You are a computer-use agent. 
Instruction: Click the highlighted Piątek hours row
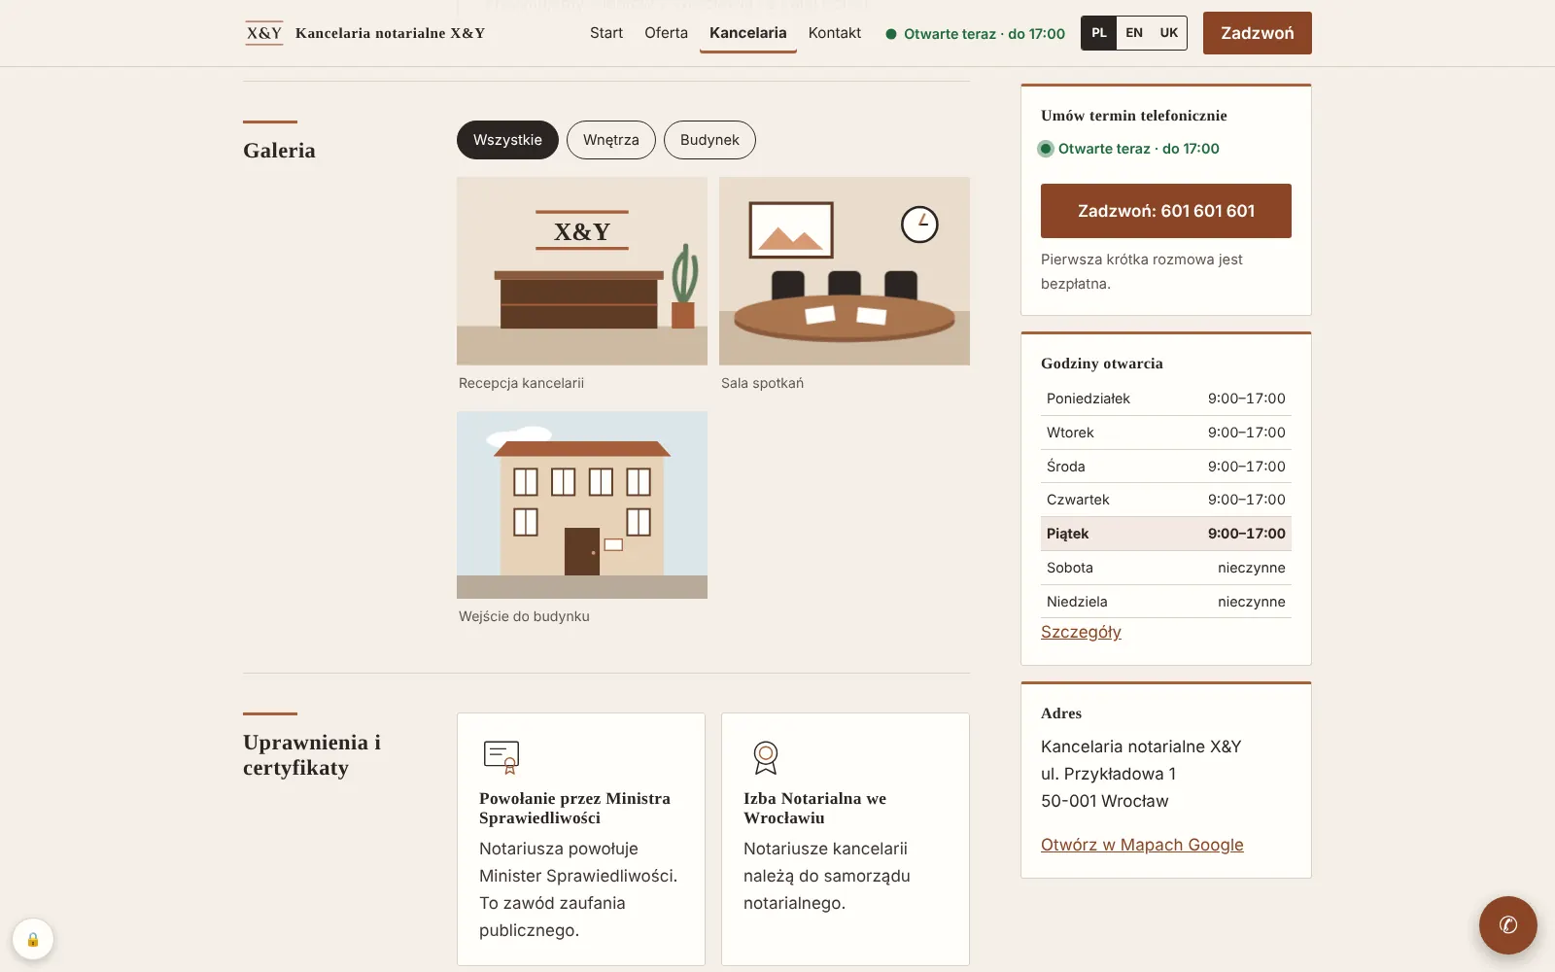(1166, 534)
